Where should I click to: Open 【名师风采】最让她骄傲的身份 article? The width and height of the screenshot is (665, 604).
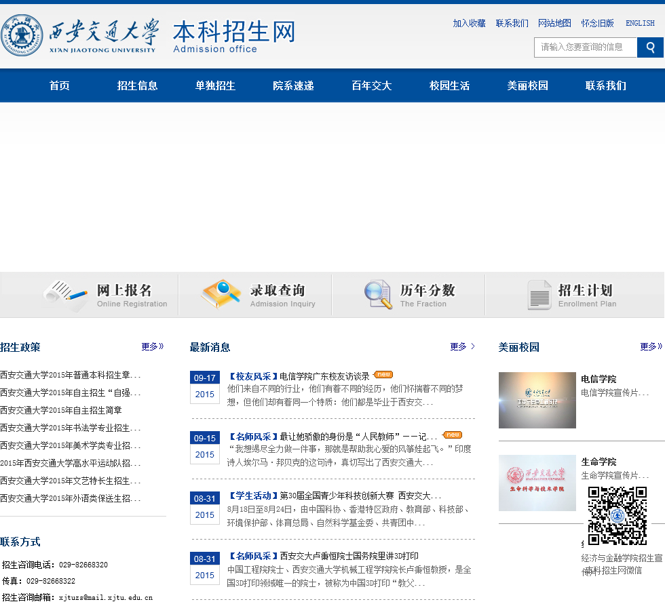[333, 437]
